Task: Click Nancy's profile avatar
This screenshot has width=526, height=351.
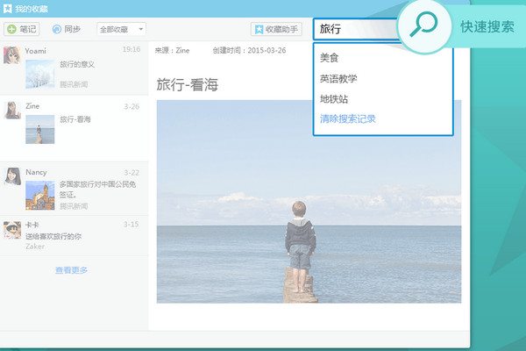Action: pos(12,176)
